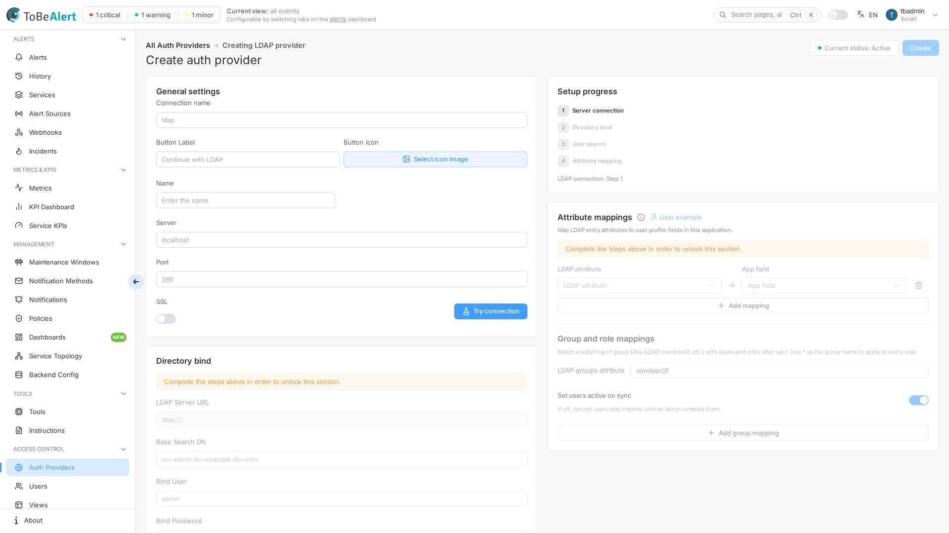Viewport: 949px width, 533px height.
Task: Turn off Set users active on sync
Action: point(918,400)
